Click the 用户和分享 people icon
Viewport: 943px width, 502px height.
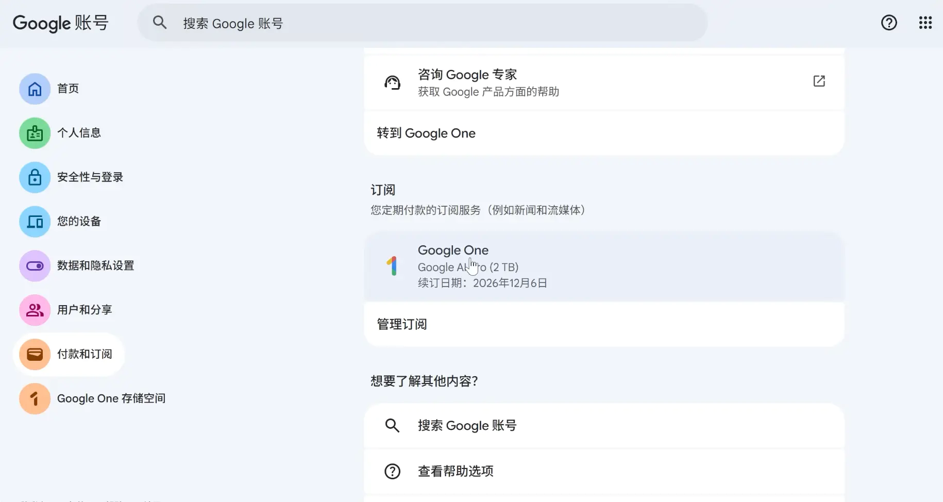(x=35, y=310)
